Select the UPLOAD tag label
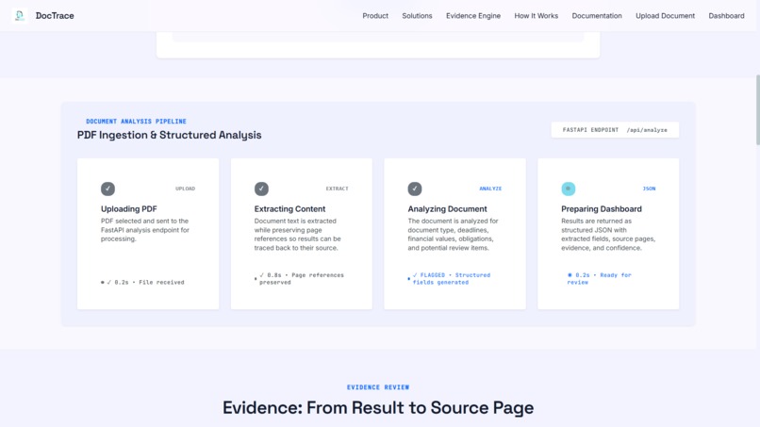 185,189
